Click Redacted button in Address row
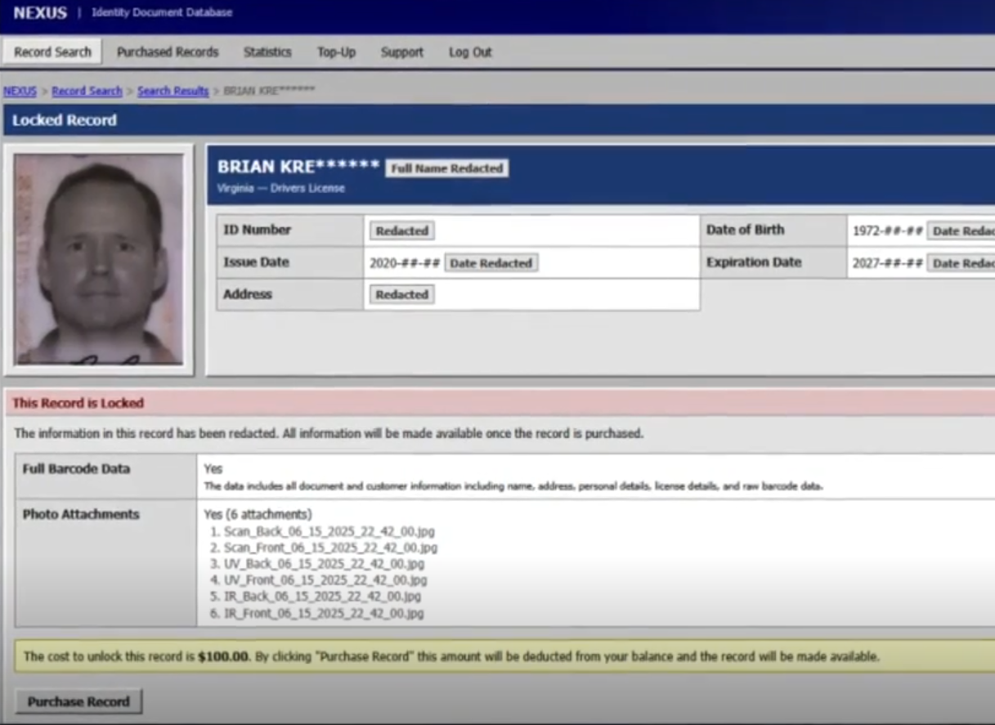Image resolution: width=995 pixels, height=725 pixels. [x=401, y=294]
